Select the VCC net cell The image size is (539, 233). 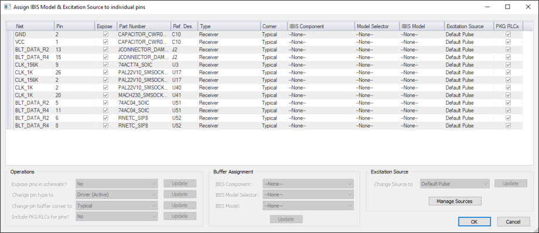click(34, 42)
